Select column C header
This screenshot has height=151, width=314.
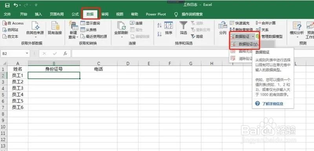pyautogui.click(x=99, y=64)
